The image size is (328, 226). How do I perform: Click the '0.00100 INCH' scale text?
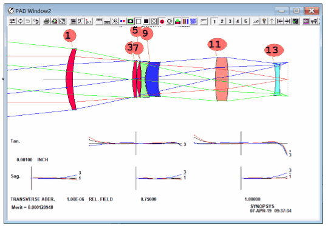click(x=32, y=160)
